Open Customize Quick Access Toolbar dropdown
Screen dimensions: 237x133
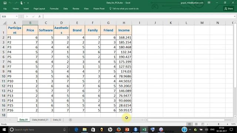28,3
